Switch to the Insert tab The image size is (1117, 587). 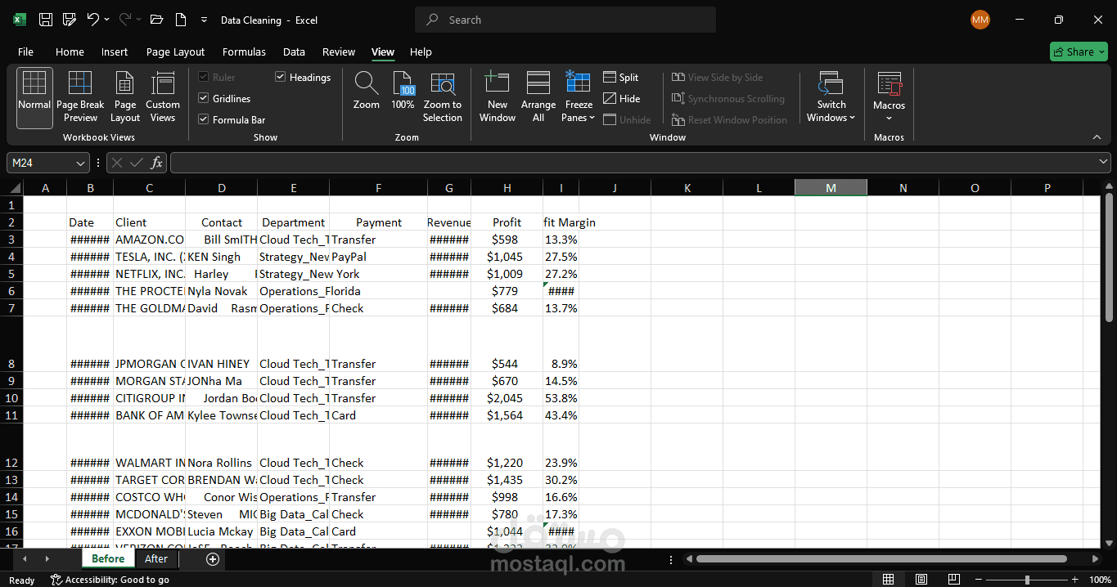(115, 52)
